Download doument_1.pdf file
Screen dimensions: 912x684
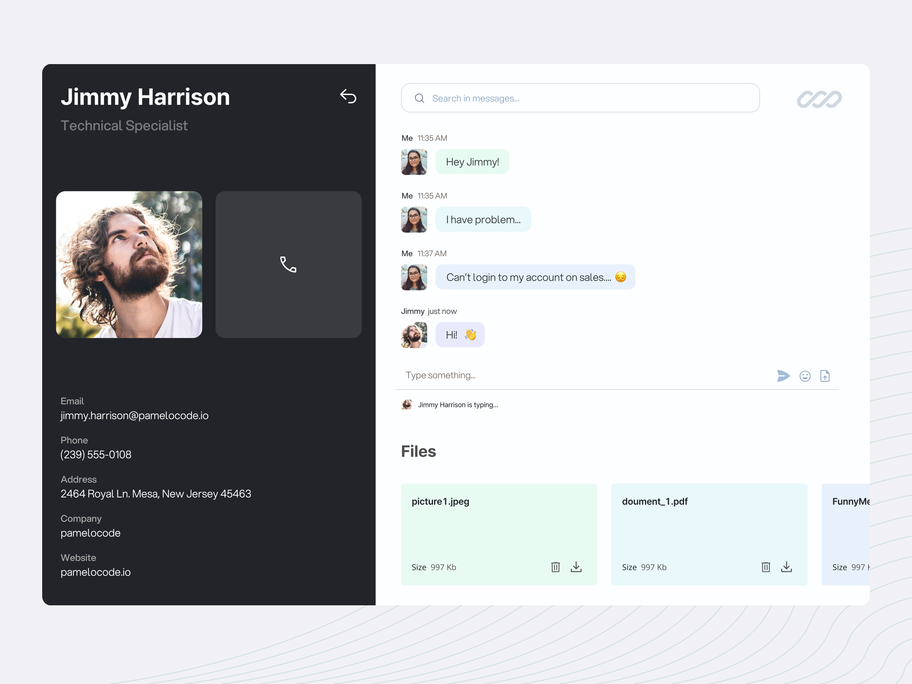[x=786, y=567]
